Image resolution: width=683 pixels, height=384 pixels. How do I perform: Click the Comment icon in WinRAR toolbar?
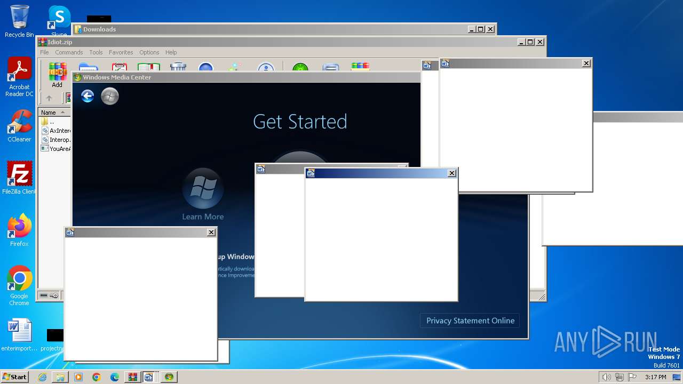coord(331,67)
